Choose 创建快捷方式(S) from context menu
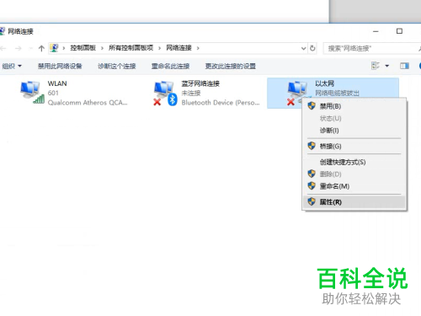Viewport: 421px width, 316px height. pos(354,162)
